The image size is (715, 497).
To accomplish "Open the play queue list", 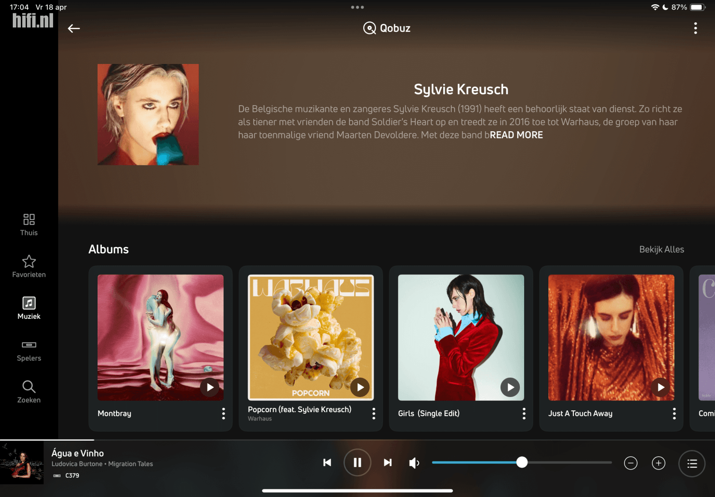I will 692,463.
